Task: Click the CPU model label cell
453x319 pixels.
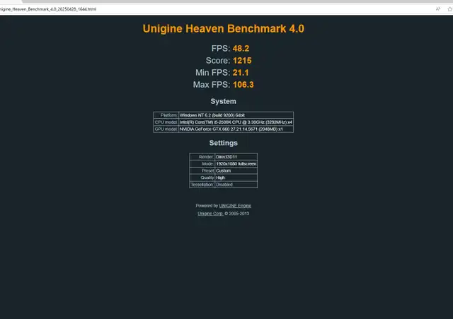Action: click(166, 122)
